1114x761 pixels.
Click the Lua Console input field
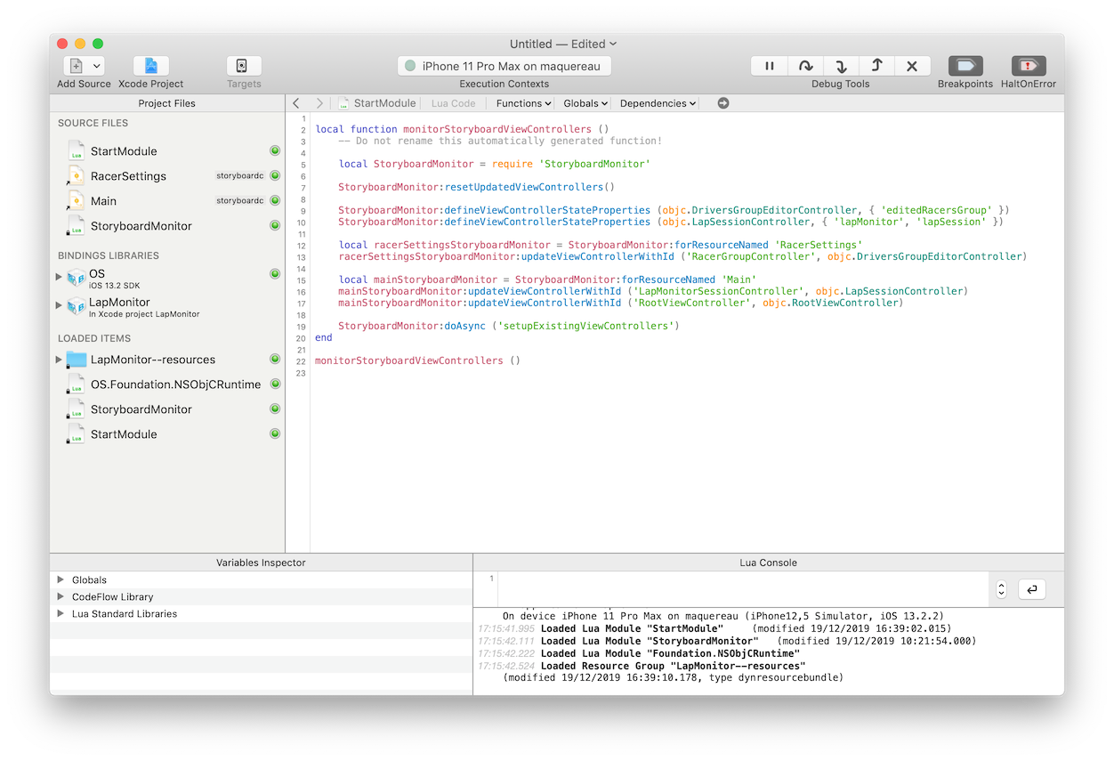(x=742, y=589)
